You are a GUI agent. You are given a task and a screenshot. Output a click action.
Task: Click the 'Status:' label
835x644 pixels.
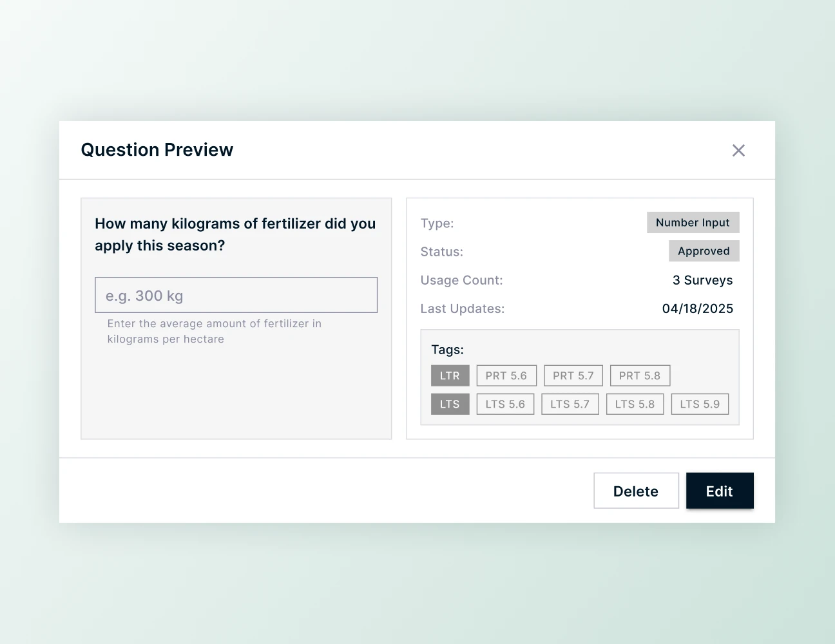click(441, 252)
